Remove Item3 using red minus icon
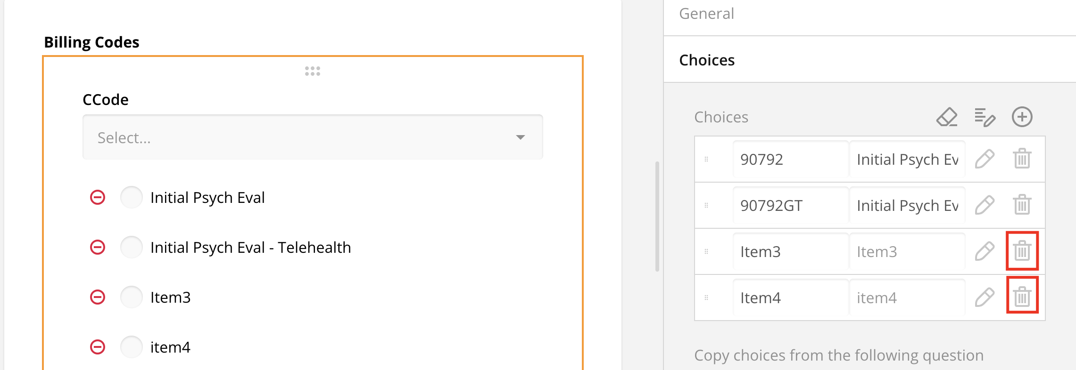The height and width of the screenshot is (370, 1076). point(98,297)
